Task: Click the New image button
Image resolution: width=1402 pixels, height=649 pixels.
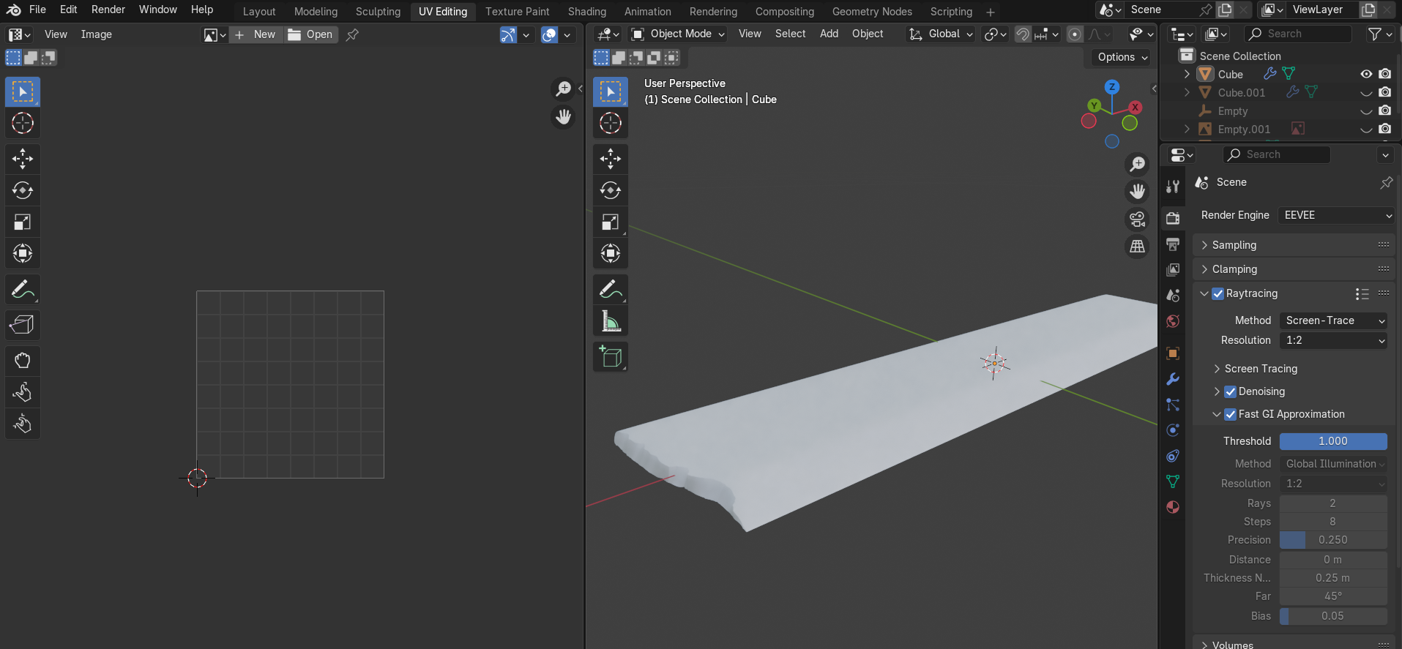Action: [256, 34]
